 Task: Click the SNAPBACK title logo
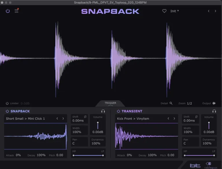(x=110, y=12)
